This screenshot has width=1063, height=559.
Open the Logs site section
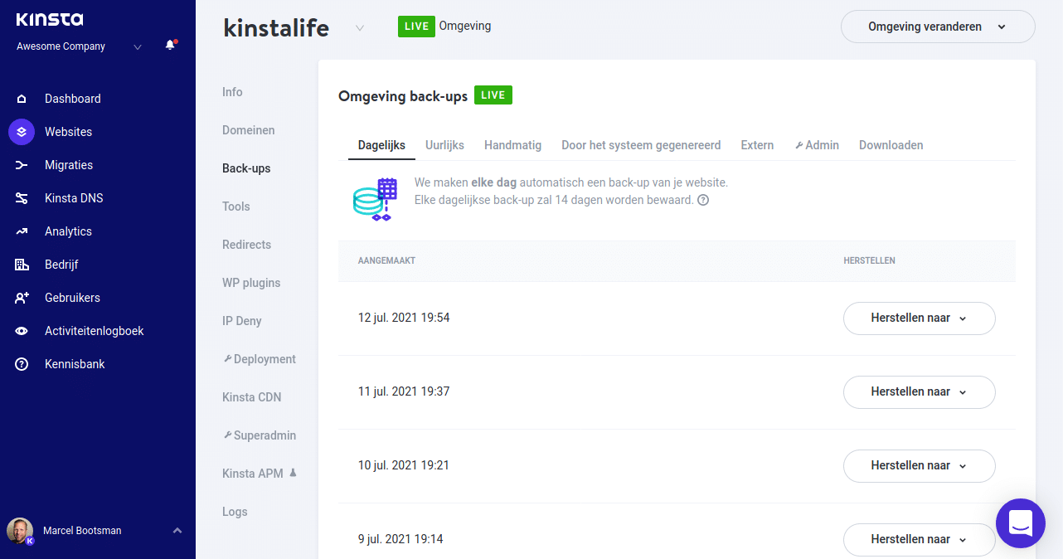(x=235, y=512)
